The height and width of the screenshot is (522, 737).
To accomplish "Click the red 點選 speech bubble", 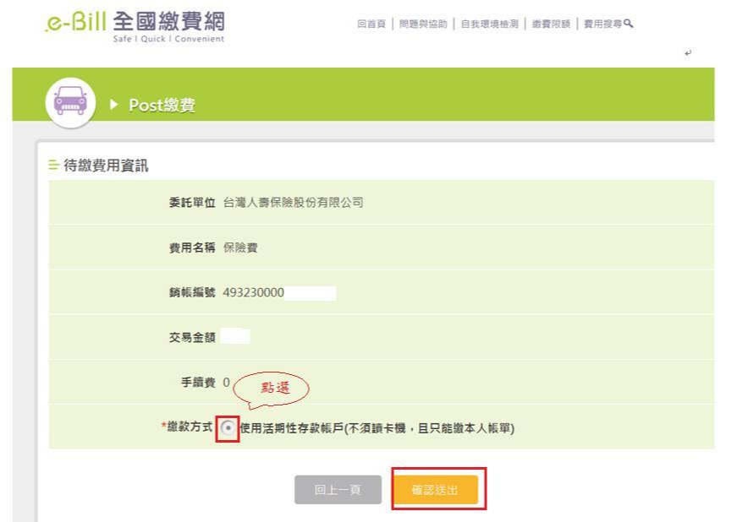I will 272,389.
